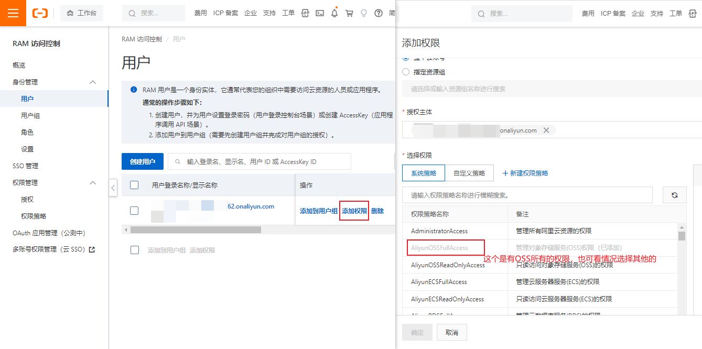Click the up arrow of the policy list scrollbar
This screenshot has height=349, width=702.
[x=682, y=227]
